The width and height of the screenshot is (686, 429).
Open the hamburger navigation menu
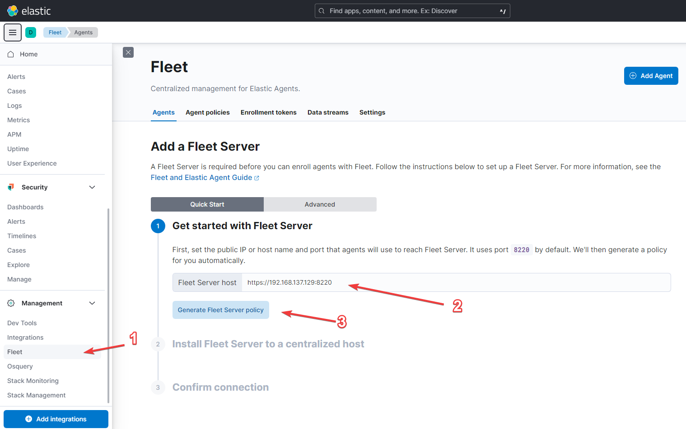(x=12, y=32)
